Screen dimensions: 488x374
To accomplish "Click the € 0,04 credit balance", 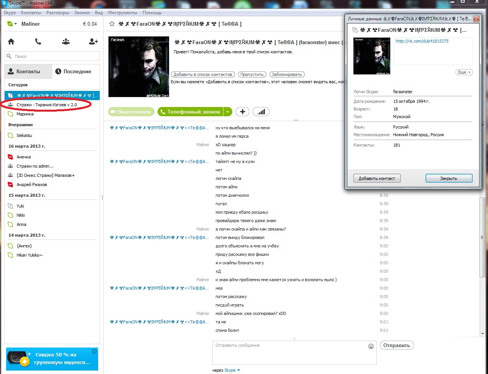I will click(90, 24).
